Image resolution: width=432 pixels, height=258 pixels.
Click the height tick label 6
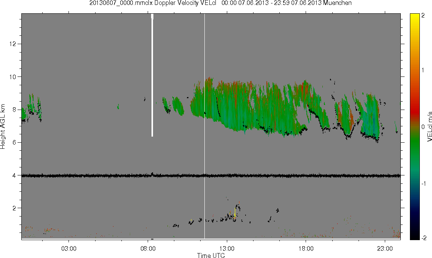[14, 142]
